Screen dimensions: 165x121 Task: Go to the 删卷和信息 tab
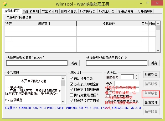click(69, 11)
